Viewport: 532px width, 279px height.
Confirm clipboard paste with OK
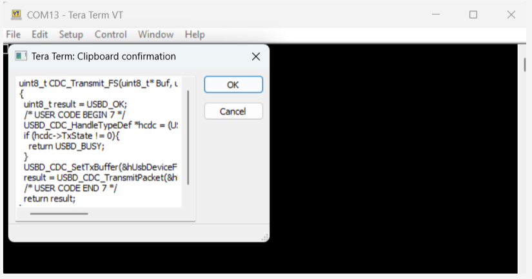point(233,85)
